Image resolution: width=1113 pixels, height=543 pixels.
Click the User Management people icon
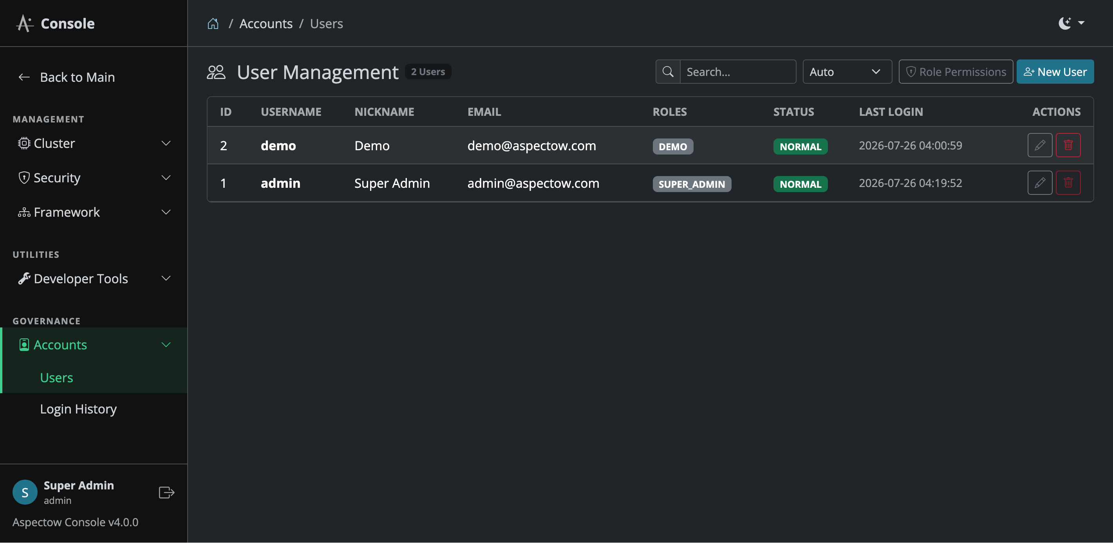click(216, 72)
